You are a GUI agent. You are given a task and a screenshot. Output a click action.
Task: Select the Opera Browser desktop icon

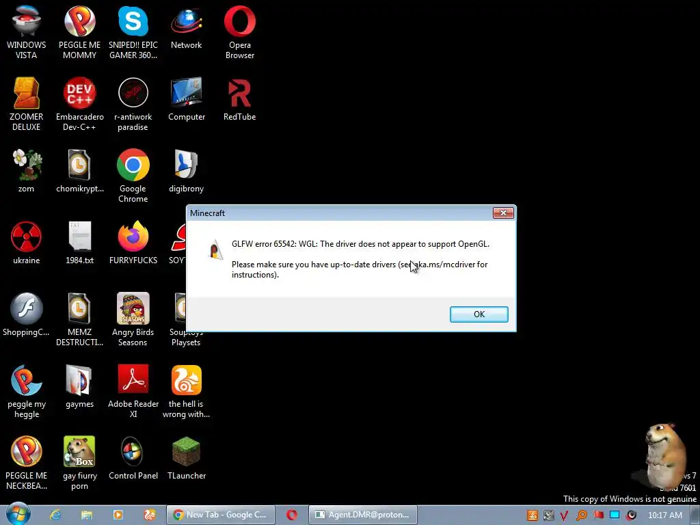tap(240, 32)
